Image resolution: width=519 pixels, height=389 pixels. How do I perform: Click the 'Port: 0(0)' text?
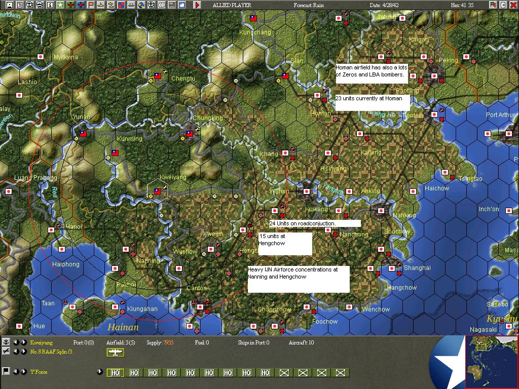(x=84, y=343)
